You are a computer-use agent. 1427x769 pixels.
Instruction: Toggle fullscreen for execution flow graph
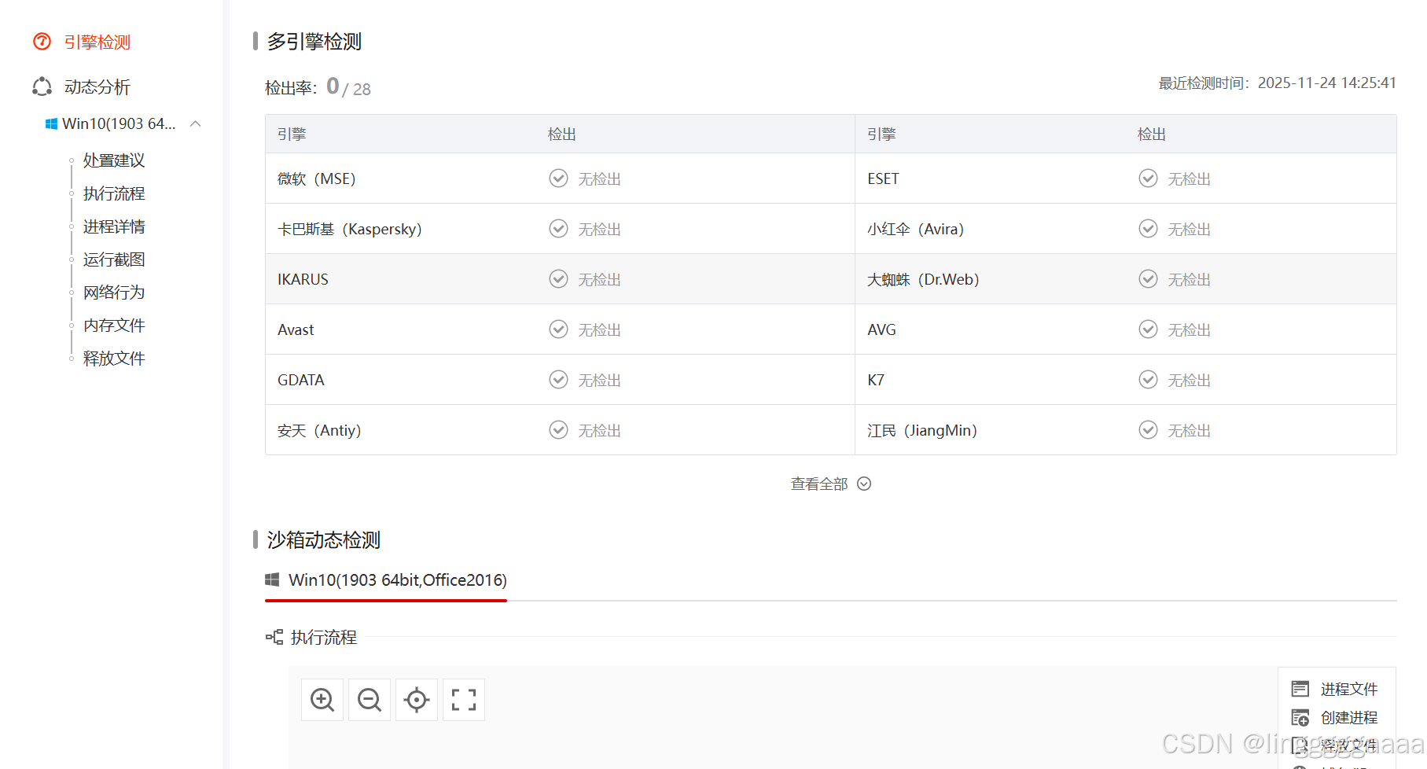[464, 700]
